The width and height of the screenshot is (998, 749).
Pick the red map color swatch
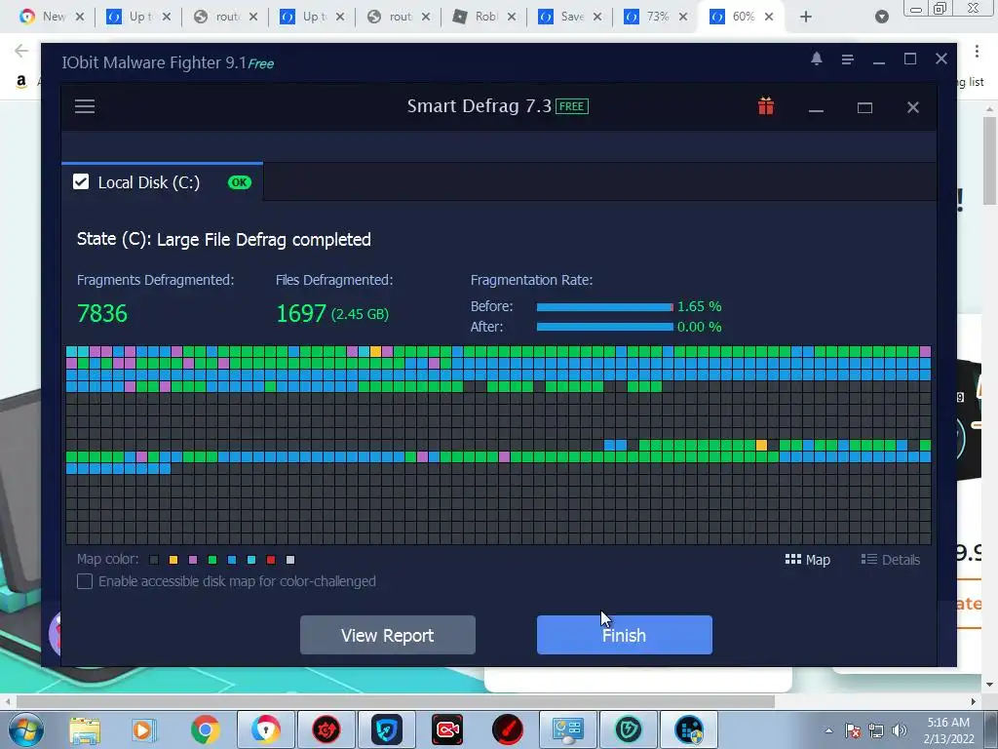271,560
